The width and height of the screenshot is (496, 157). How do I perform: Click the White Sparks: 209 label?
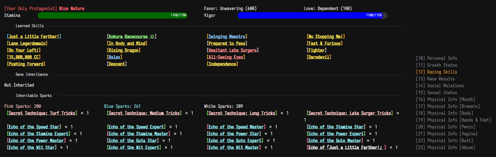224,106
